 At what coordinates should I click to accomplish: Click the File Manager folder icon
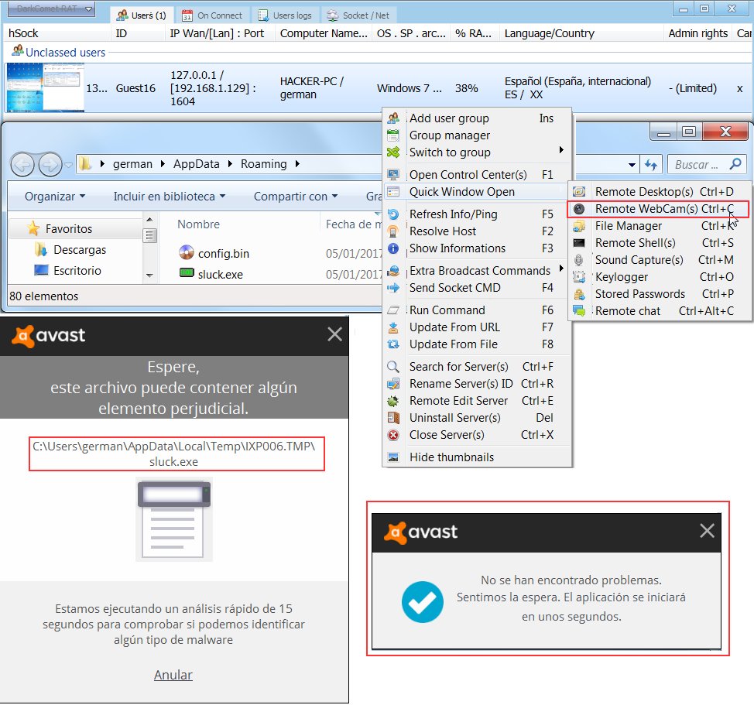click(x=579, y=226)
